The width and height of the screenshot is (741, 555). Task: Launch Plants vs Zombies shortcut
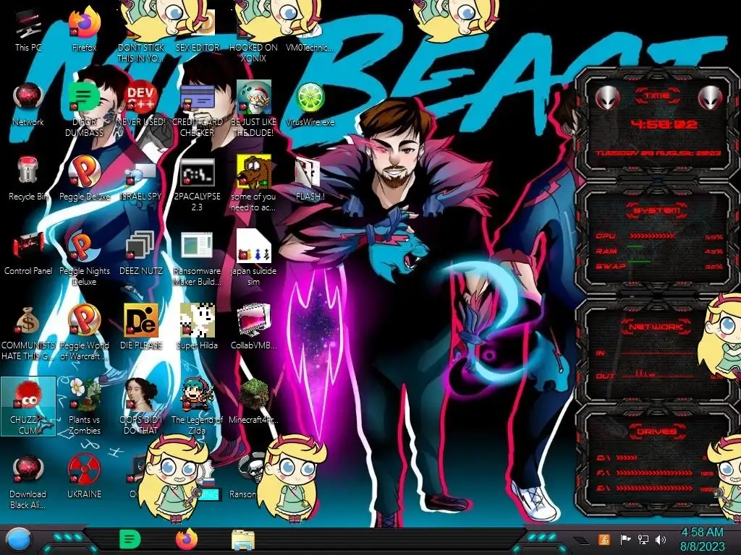[84, 407]
